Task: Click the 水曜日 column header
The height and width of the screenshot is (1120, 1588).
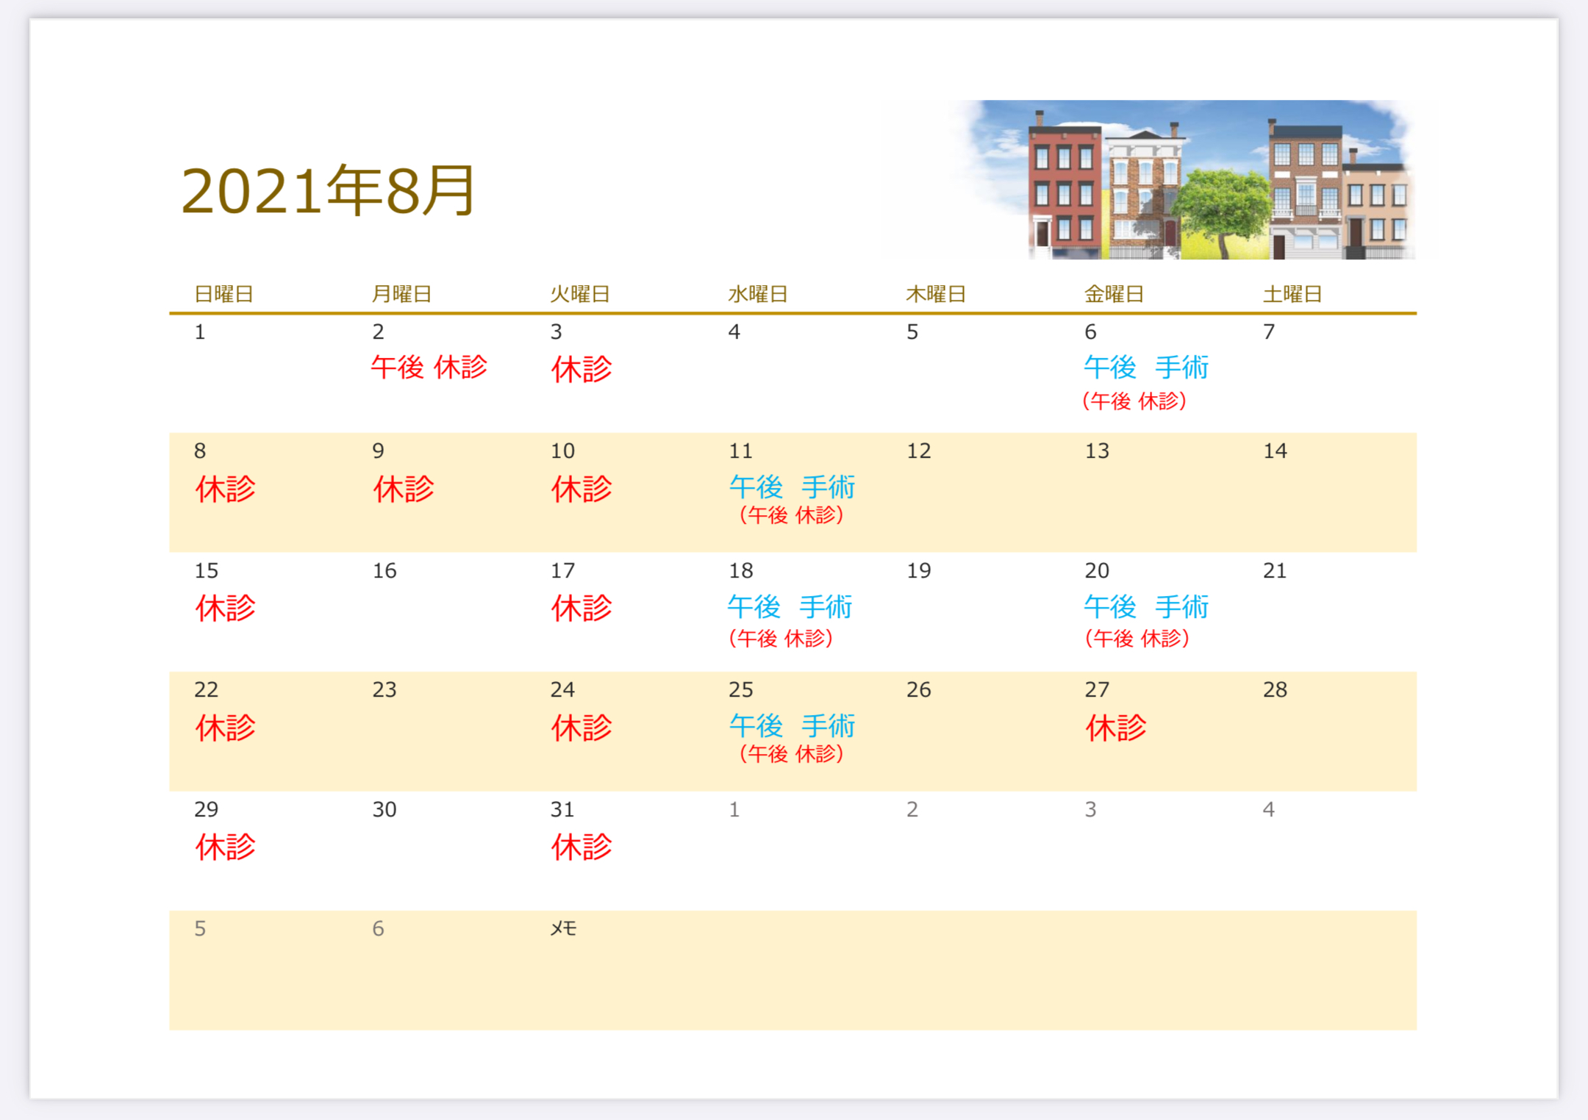Action: coord(758,294)
